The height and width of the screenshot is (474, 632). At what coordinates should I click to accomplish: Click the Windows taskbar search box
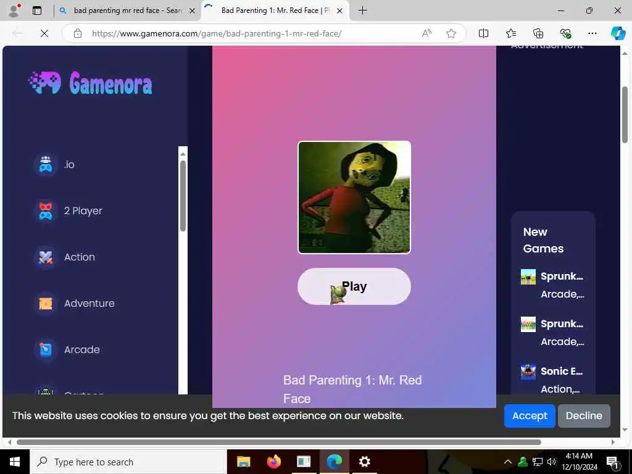tap(128, 462)
